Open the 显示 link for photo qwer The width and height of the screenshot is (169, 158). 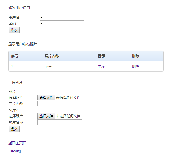point(101,66)
